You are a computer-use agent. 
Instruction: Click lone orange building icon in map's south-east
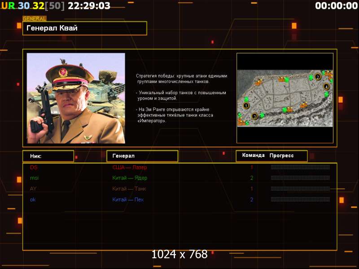click(x=304, y=105)
